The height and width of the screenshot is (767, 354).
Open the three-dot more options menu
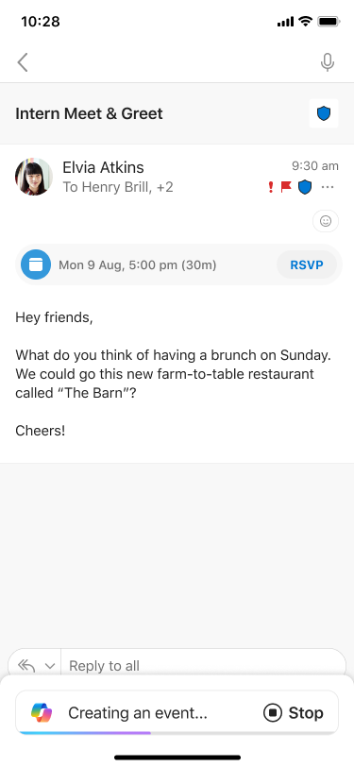328,187
